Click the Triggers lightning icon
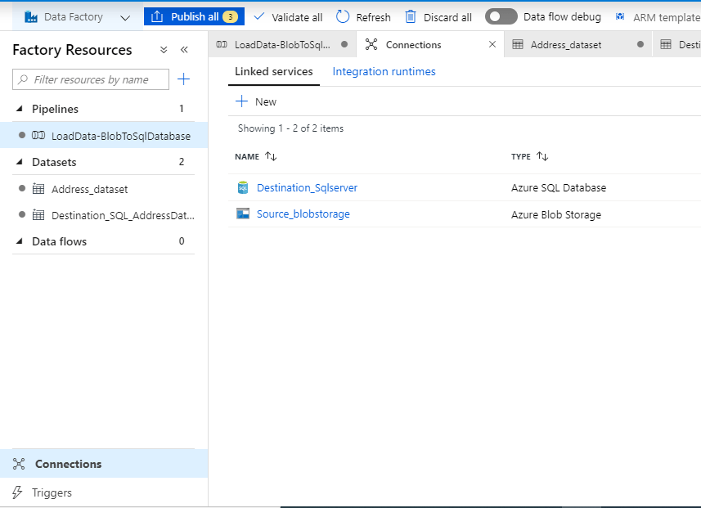Viewport: 701px width, 508px height. (17, 492)
